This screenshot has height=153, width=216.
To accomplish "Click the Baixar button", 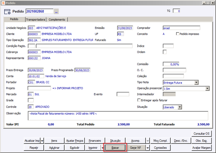I will click(x=115, y=148).
